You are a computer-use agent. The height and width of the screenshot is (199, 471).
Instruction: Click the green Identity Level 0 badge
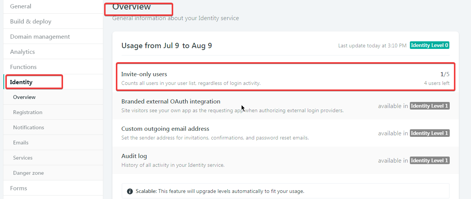430,45
